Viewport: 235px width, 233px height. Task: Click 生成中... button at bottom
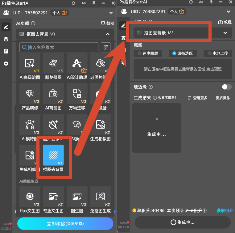point(183,222)
